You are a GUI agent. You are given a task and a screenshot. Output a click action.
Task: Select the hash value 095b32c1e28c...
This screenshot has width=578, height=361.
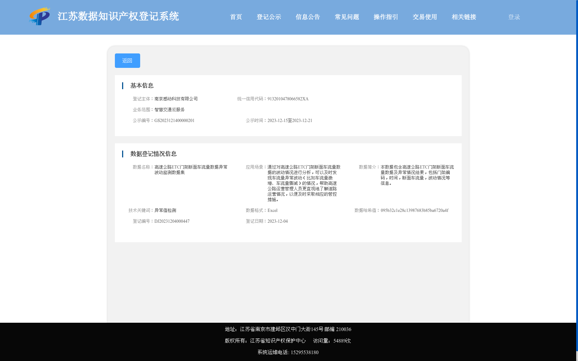(415, 210)
